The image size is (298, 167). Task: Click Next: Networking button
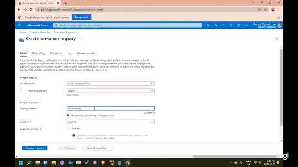click(97, 148)
